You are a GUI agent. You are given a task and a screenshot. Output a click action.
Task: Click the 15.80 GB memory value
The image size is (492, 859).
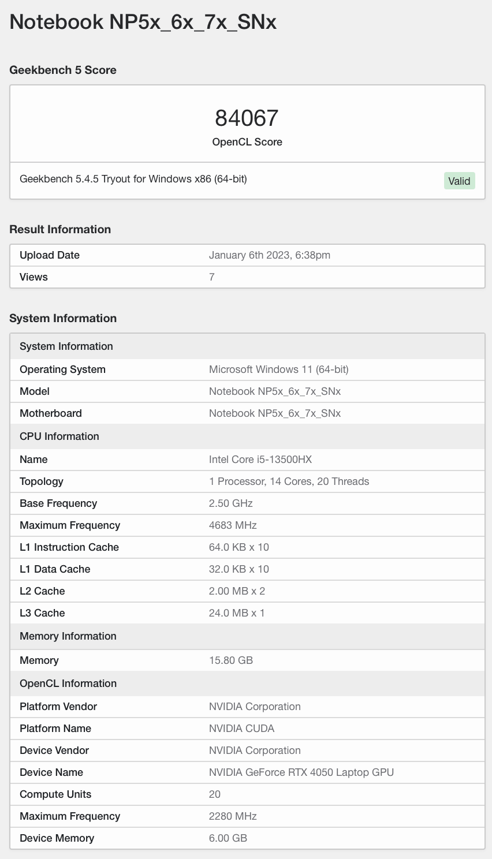pyautogui.click(x=231, y=660)
